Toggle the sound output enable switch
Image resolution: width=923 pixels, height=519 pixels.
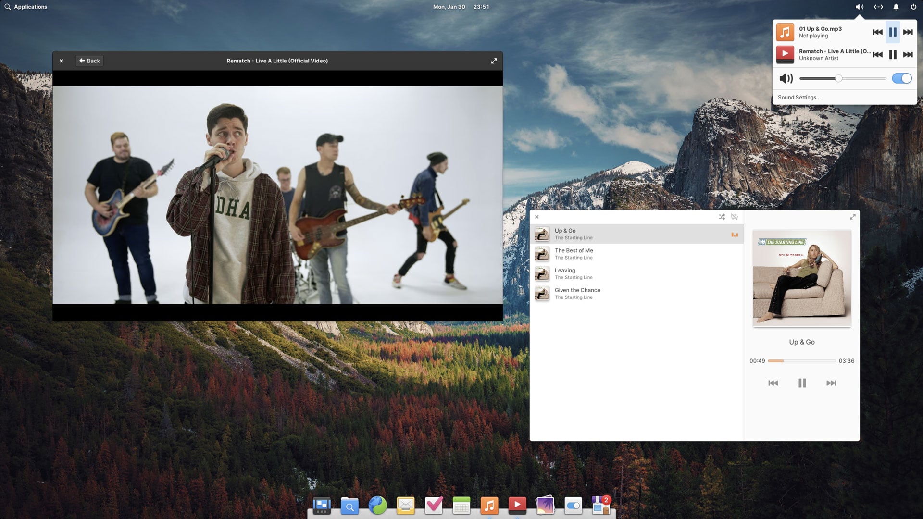901,79
